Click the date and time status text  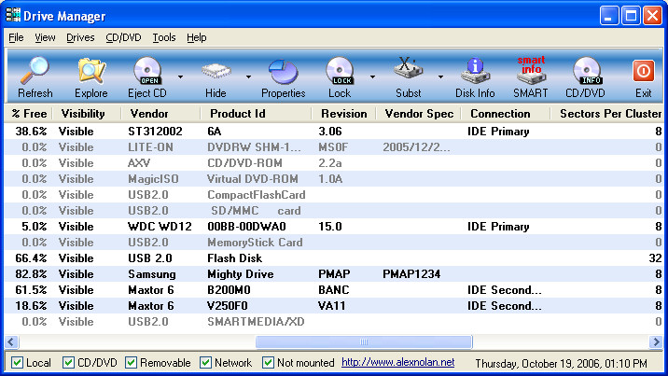(x=561, y=363)
